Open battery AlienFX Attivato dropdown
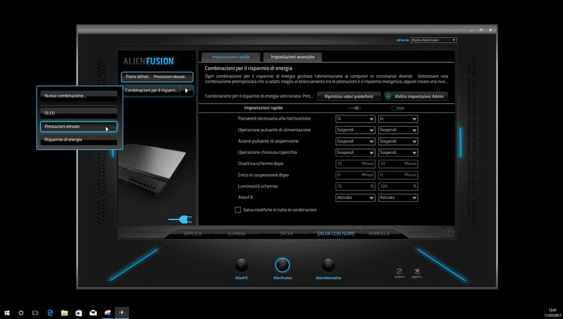This screenshot has width=563, height=319. (398, 198)
